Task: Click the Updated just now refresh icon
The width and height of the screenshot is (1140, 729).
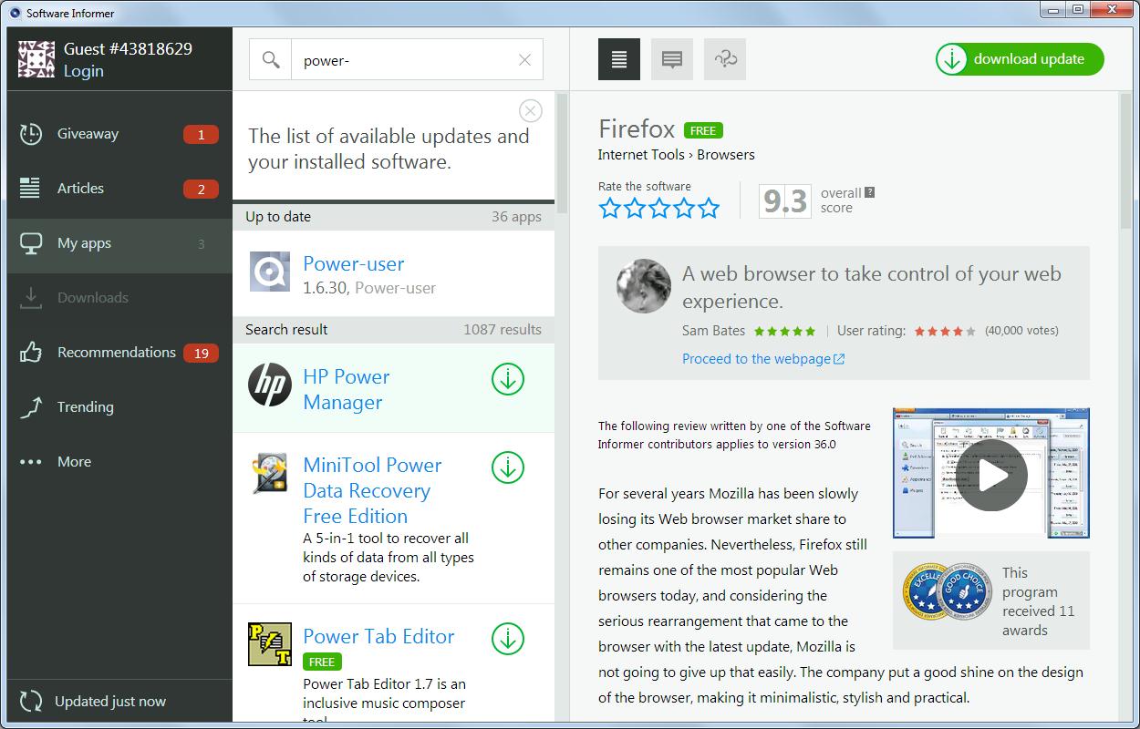Action: tap(31, 701)
